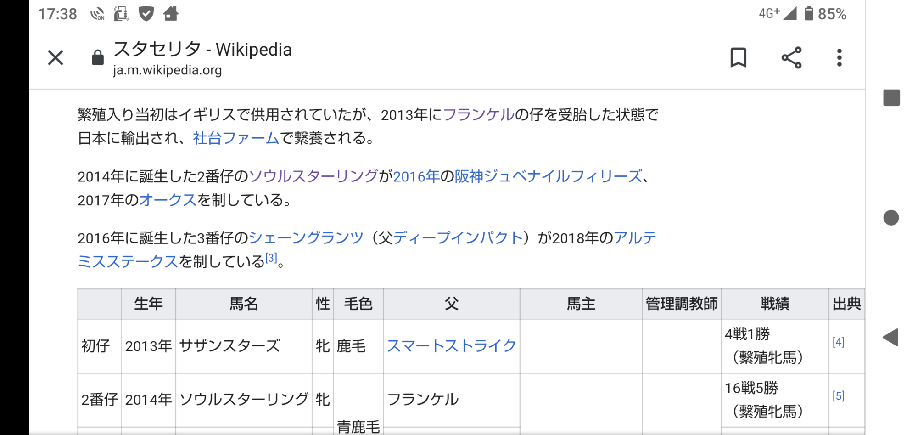
Task: Open the 社台ファーム link
Action: tap(236, 138)
